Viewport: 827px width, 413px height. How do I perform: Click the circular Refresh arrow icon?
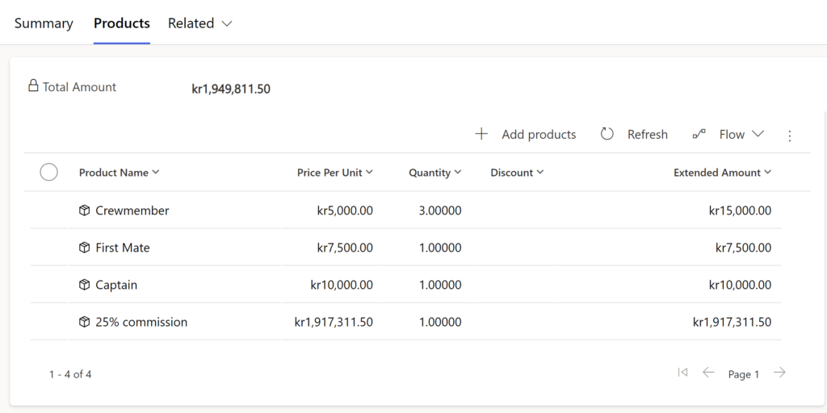[607, 135]
